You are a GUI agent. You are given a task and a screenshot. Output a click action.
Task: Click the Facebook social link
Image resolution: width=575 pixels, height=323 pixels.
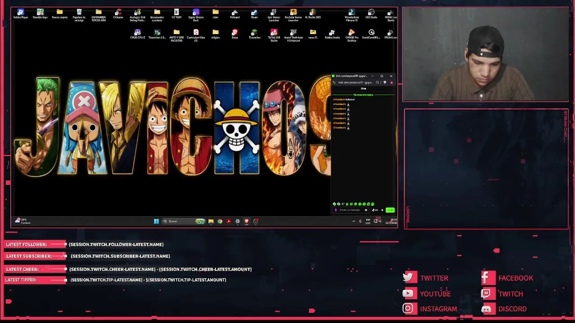(507, 278)
